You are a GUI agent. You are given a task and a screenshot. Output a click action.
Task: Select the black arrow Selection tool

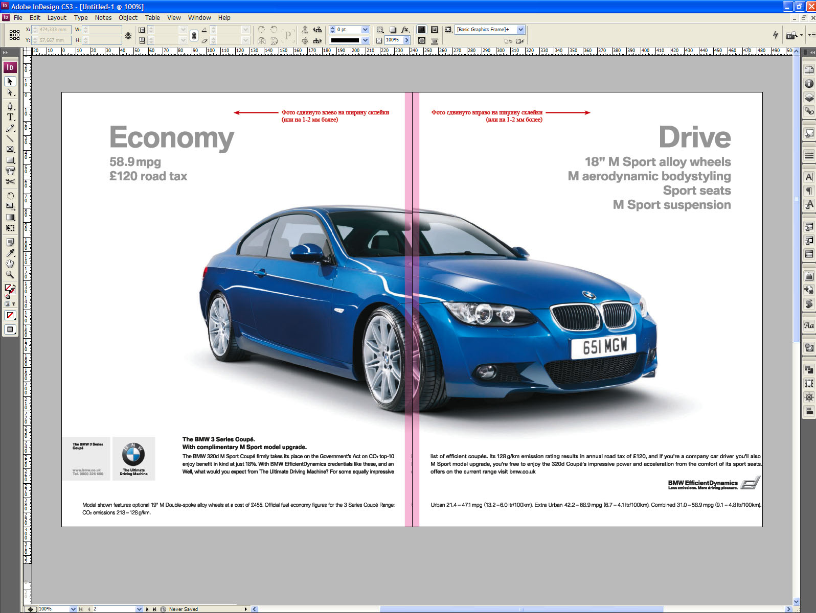[x=10, y=82]
